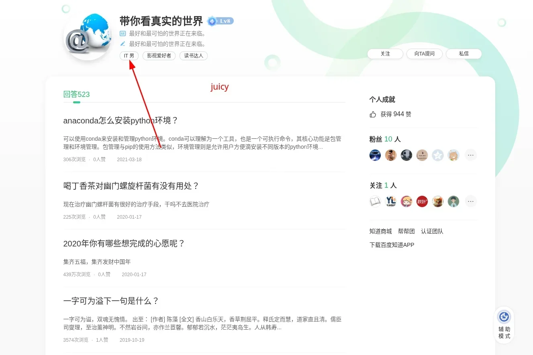Click the star avatar in the 粉丝 list
Viewport: 533px width, 355px height.
click(x=438, y=155)
